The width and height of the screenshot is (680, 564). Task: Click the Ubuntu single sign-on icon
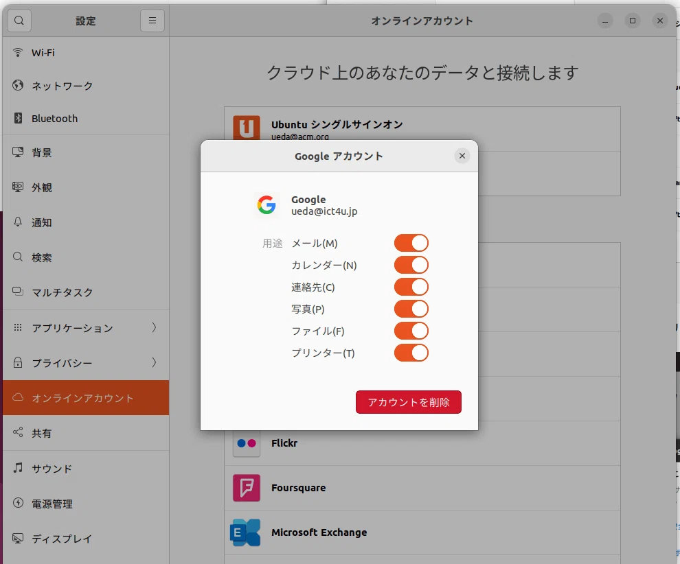[247, 128]
